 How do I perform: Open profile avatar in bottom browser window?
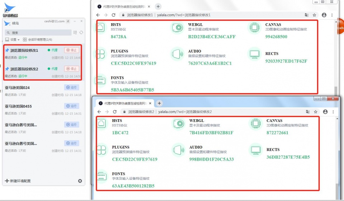[x=325, y=112]
